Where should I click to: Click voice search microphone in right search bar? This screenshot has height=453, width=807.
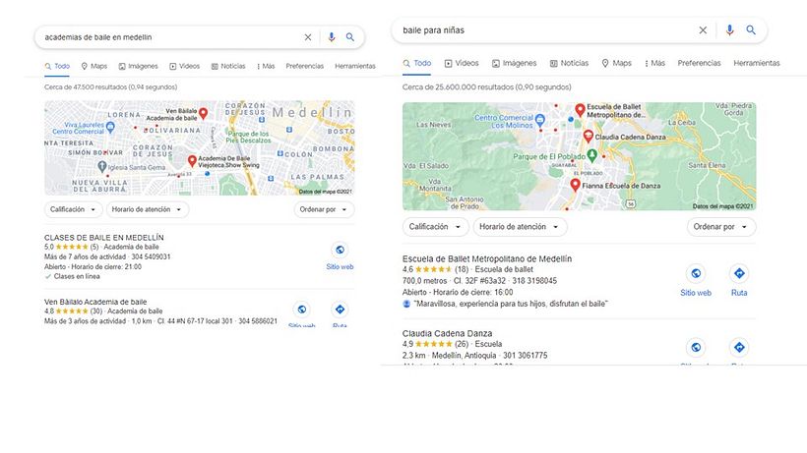pyautogui.click(x=729, y=30)
